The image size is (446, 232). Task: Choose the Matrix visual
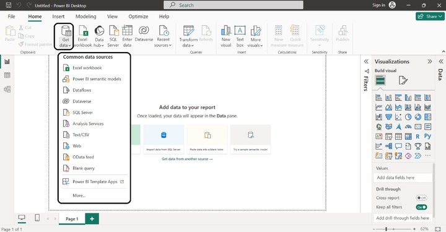pyautogui.click(x=408, y=137)
